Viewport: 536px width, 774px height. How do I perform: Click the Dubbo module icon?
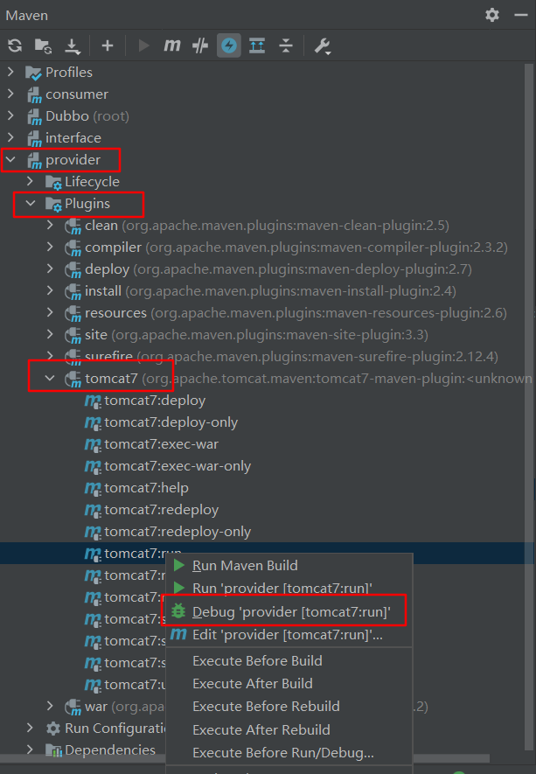coord(34,116)
